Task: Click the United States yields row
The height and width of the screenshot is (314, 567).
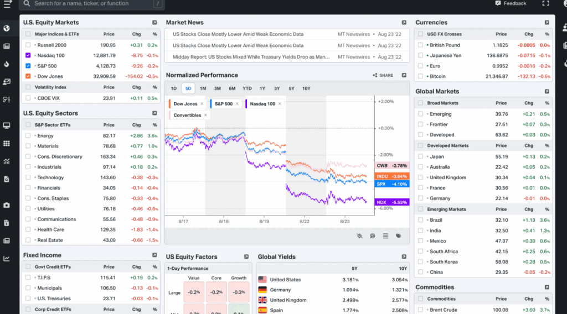Action: 333,280
